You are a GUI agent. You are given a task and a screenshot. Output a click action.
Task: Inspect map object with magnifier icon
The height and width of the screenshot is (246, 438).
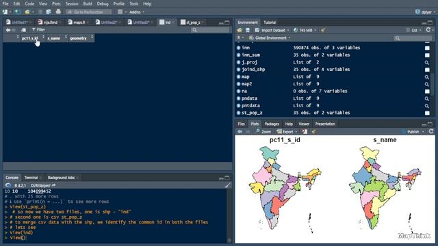click(x=427, y=77)
